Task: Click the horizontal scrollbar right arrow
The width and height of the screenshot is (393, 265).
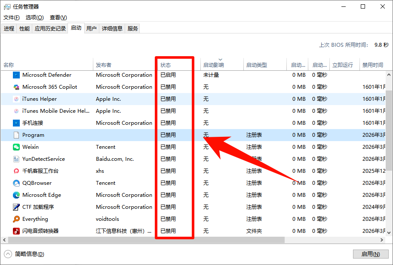Action: click(x=382, y=240)
